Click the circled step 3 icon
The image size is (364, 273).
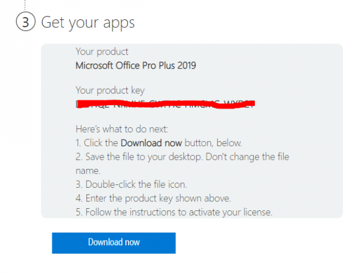coord(25,23)
